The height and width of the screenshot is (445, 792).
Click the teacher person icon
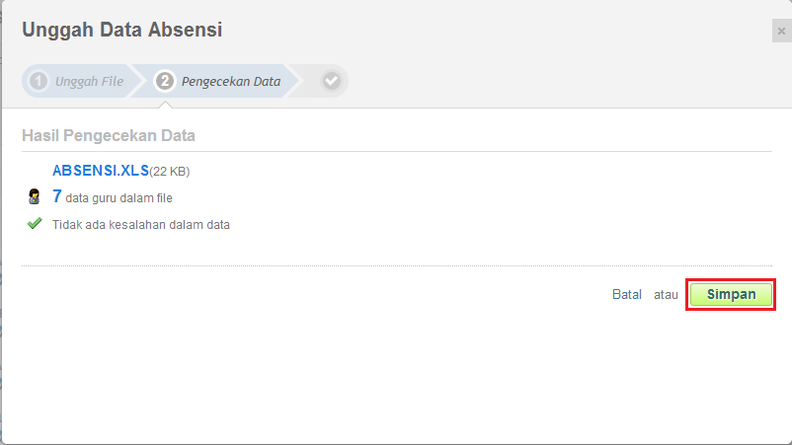35,196
